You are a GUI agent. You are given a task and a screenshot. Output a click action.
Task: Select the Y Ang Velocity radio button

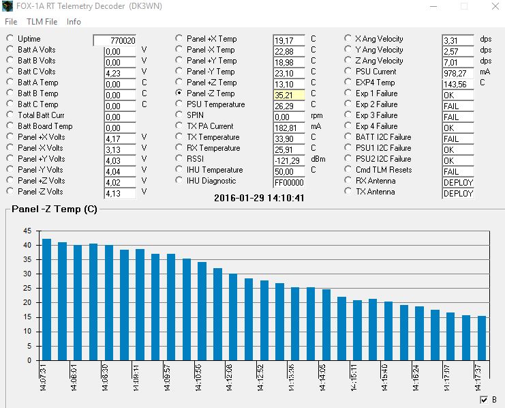click(348, 49)
